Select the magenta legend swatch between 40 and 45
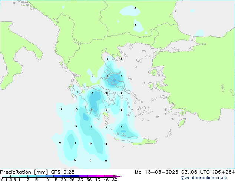The height and width of the screenshot is (181, 235). [100, 176]
